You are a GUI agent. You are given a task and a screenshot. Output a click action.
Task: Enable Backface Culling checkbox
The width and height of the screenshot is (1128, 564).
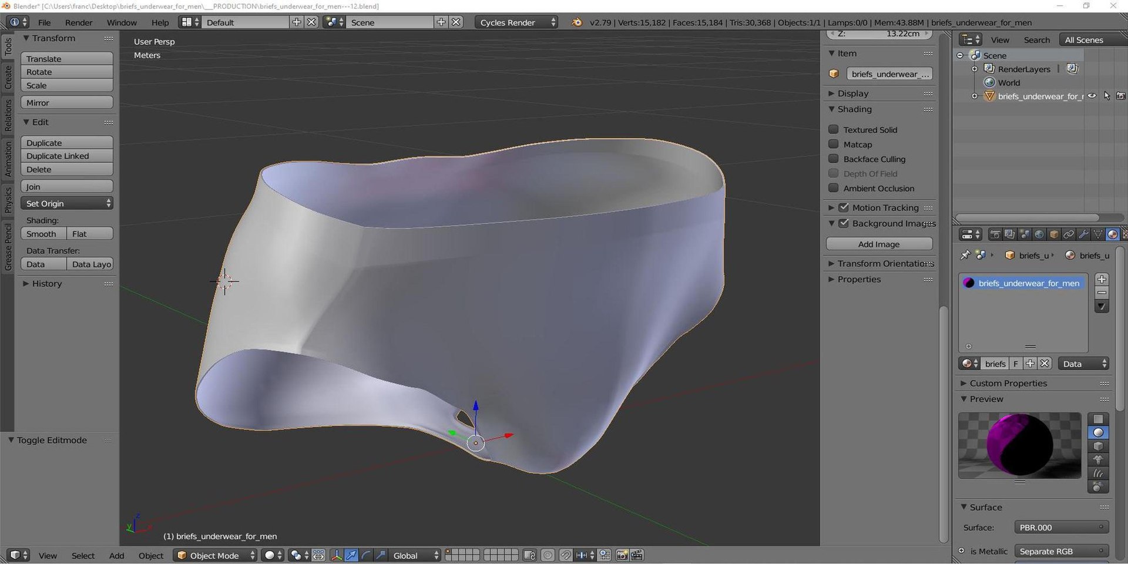pos(833,159)
